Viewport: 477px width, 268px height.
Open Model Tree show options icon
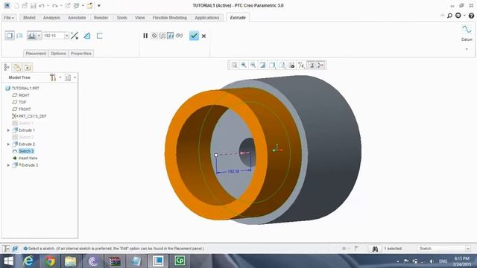click(68, 77)
